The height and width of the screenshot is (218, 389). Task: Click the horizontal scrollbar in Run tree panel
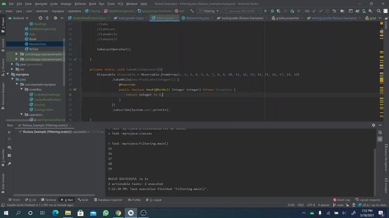[x=54, y=195]
